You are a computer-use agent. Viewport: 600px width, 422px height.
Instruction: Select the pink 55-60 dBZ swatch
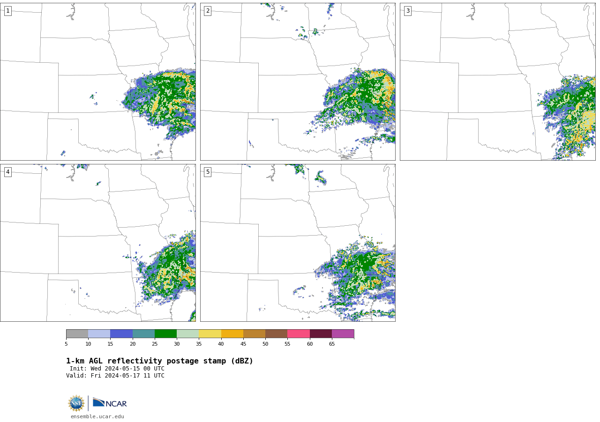[299, 333]
